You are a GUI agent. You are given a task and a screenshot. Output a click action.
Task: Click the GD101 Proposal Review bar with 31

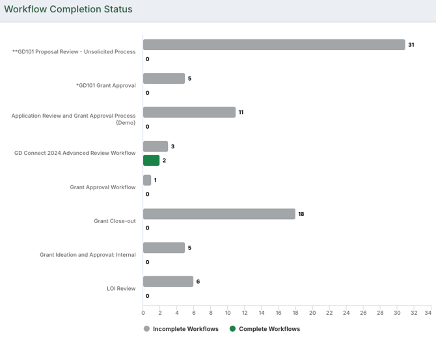coord(274,45)
